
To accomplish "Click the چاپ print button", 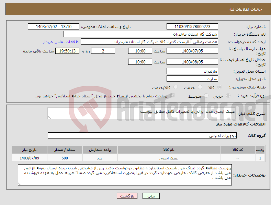I will point(151,196).
